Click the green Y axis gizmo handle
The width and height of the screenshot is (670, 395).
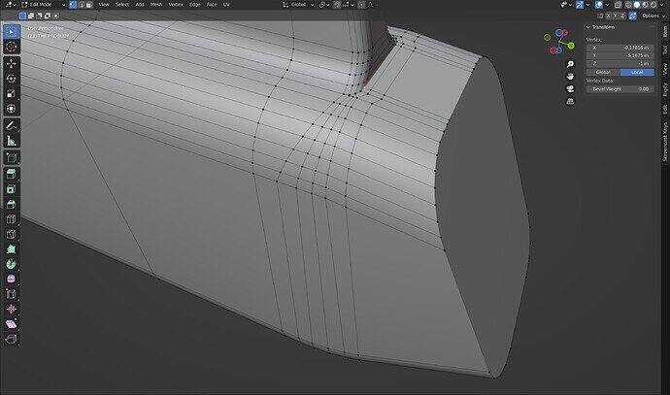571,46
